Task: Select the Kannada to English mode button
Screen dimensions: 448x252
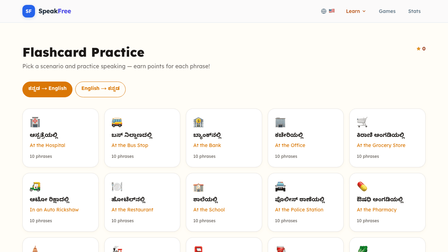Action: (47, 89)
